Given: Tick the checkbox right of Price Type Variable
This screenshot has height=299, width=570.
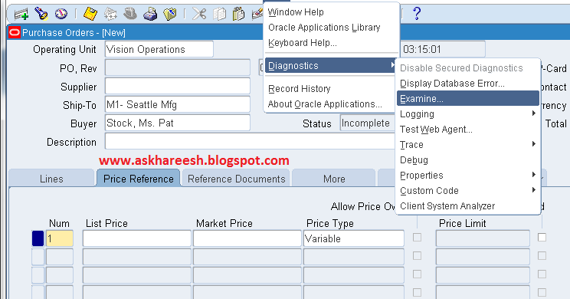Looking at the screenshot, I should click(x=417, y=238).
